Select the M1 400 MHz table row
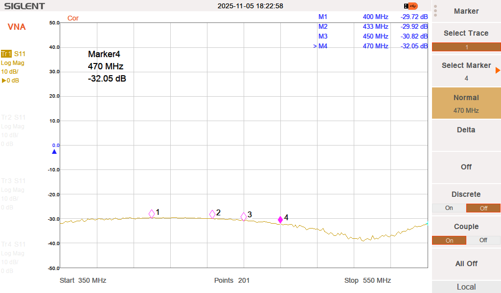This screenshot has width=501, height=293. [372, 17]
